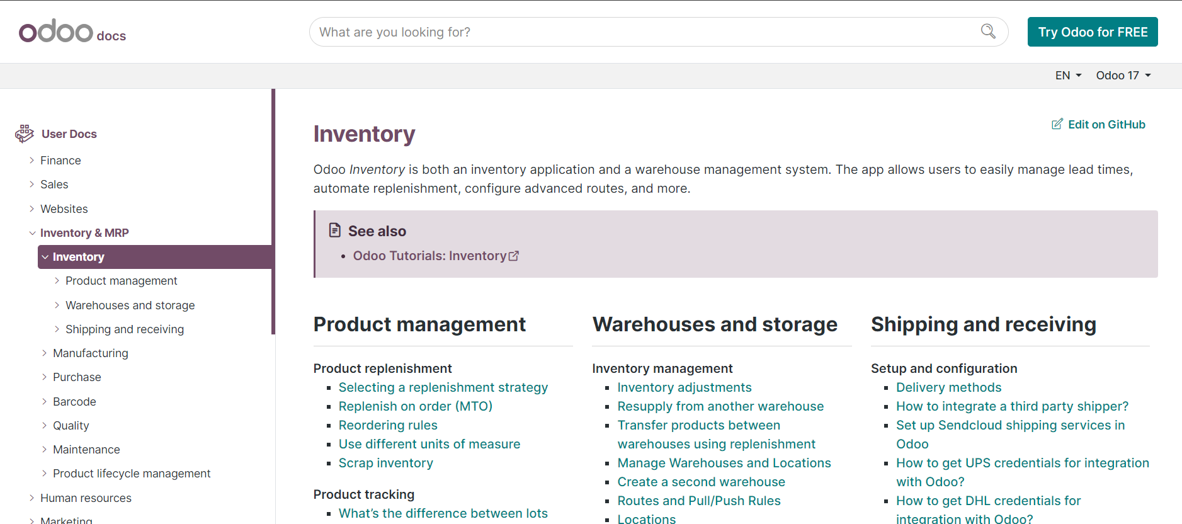This screenshot has width=1182, height=524.
Task: Click the See also document icon
Action: coord(335,231)
